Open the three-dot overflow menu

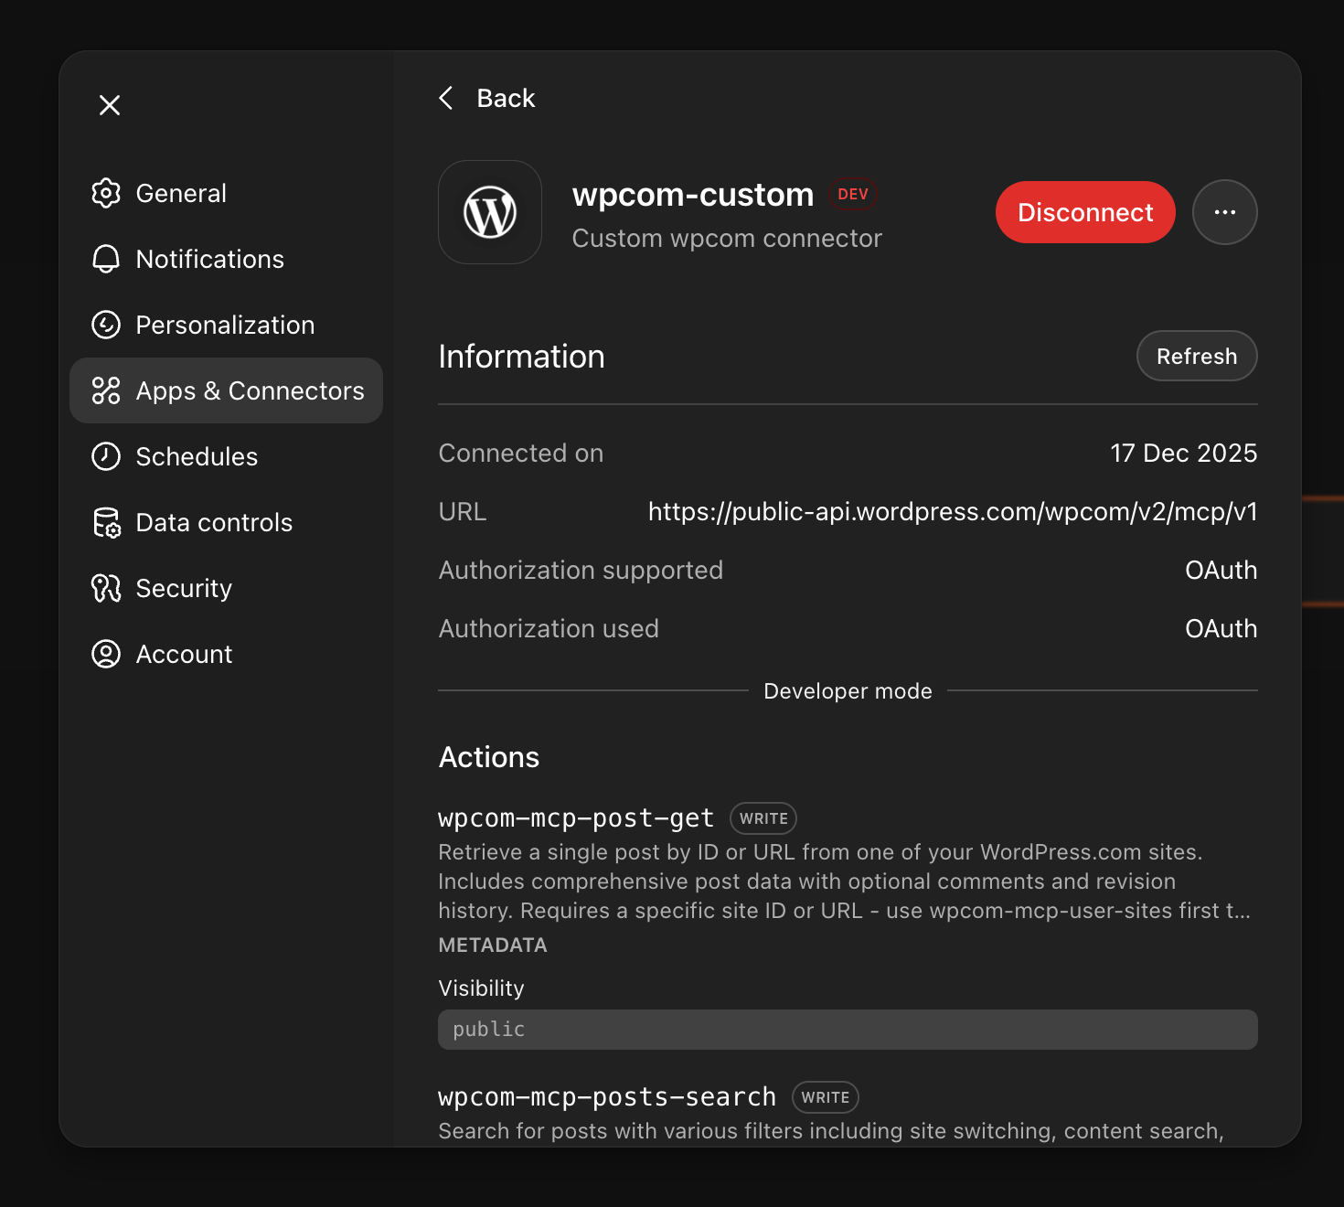coord(1225,212)
